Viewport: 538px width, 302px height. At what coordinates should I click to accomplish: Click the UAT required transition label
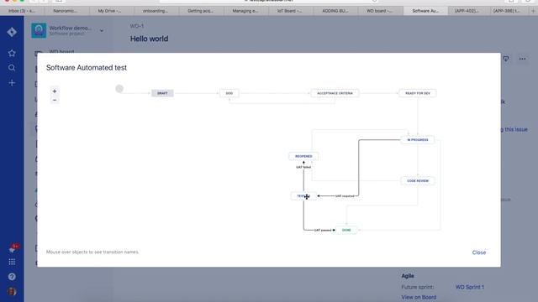point(345,195)
